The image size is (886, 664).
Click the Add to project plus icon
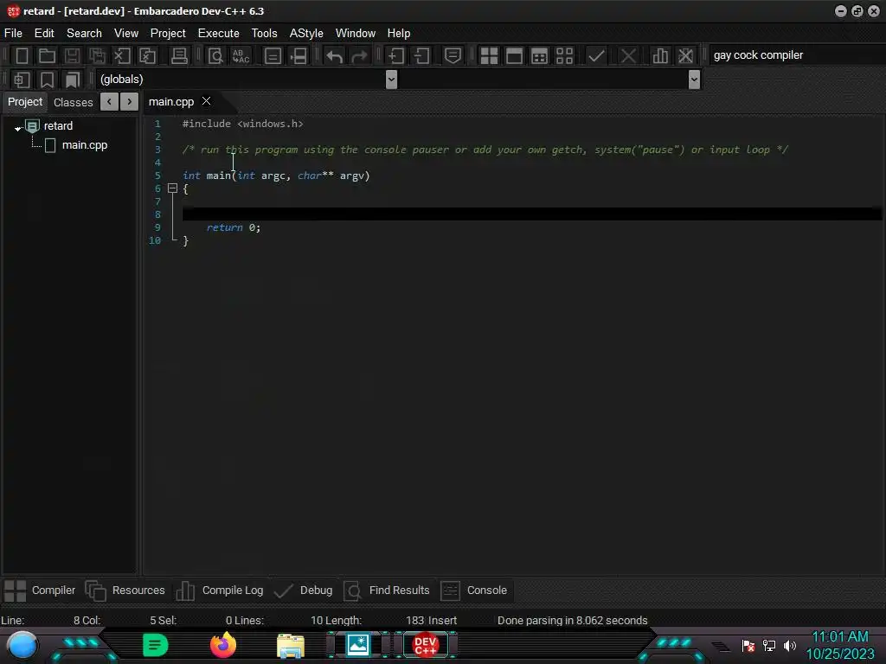point(396,55)
